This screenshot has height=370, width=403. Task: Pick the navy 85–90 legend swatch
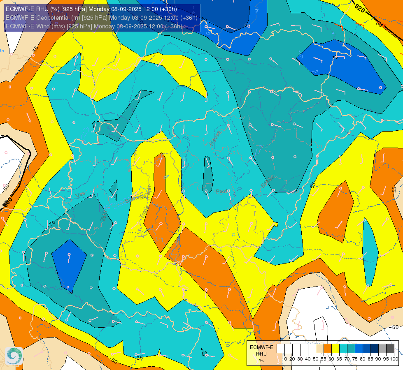coord(375,349)
